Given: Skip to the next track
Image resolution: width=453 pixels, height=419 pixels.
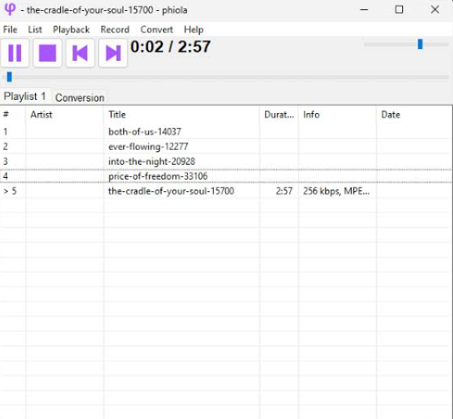Looking at the screenshot, I should pyautogui.click(x=113, y=53).
